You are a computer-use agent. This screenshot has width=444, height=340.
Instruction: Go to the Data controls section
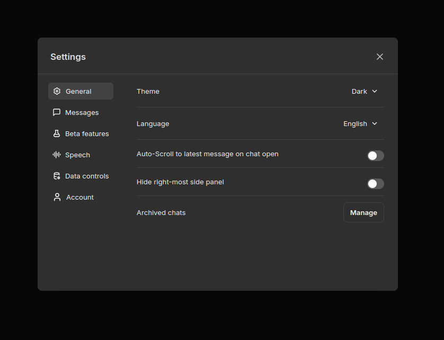pyautogui.click(x=87, y=176)
